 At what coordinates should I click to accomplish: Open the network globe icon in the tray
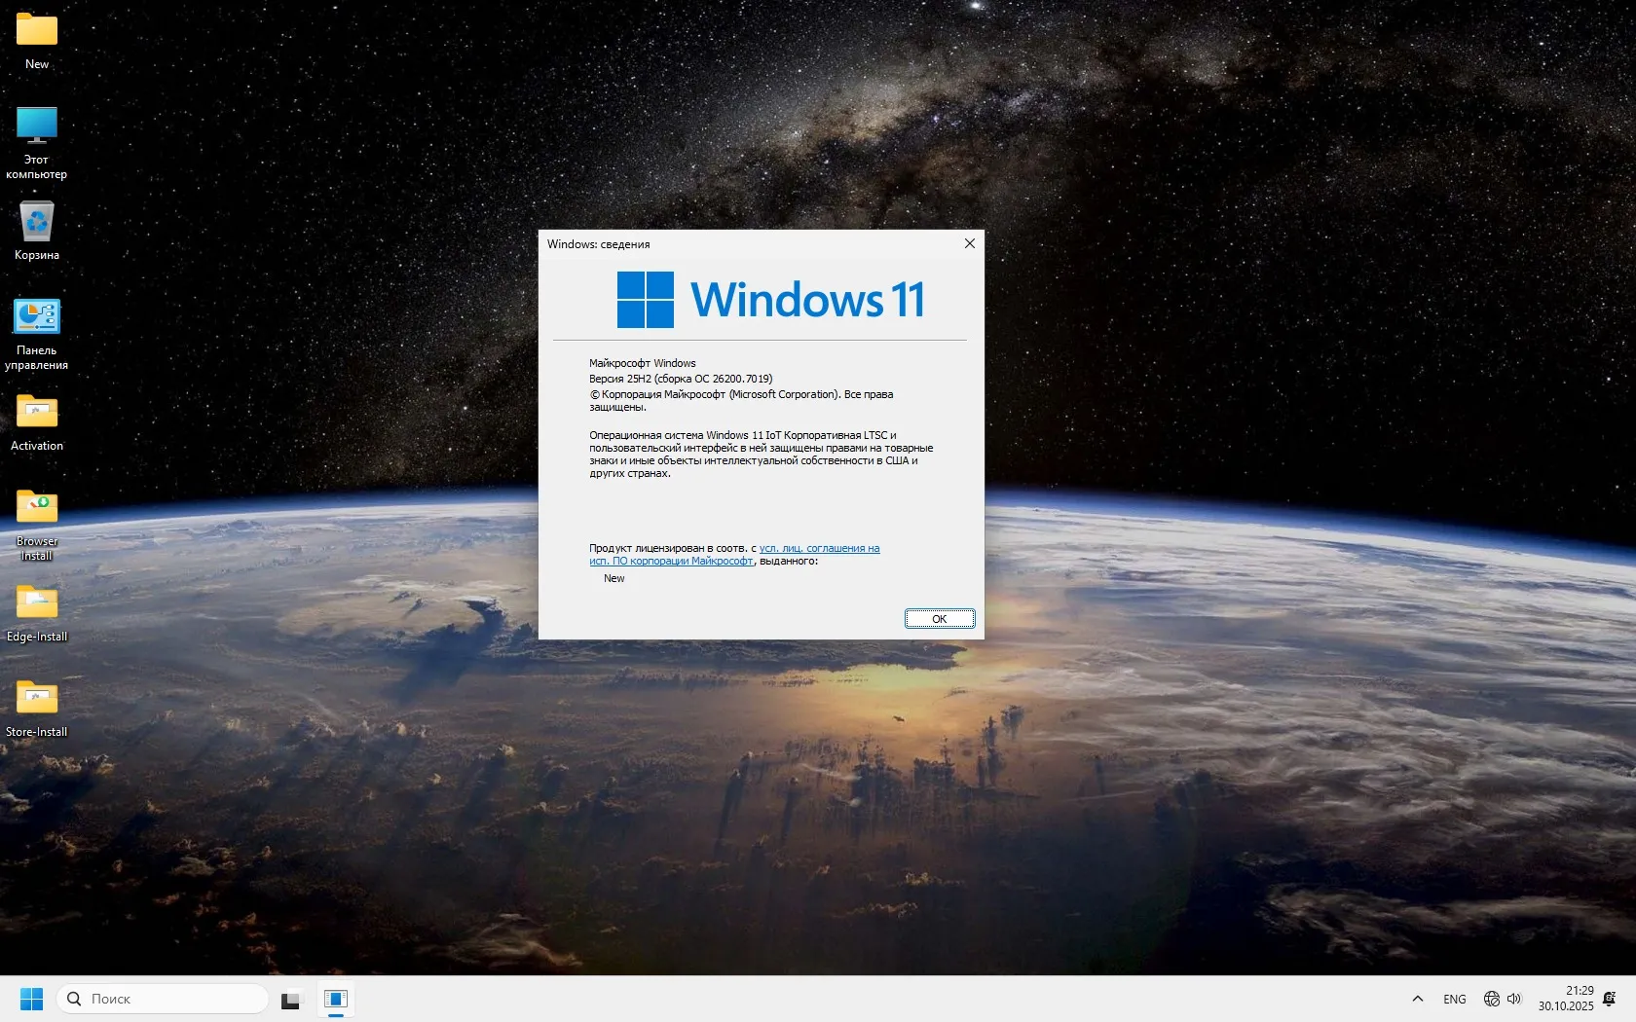pyautogui.click(x=1491, y=999)
